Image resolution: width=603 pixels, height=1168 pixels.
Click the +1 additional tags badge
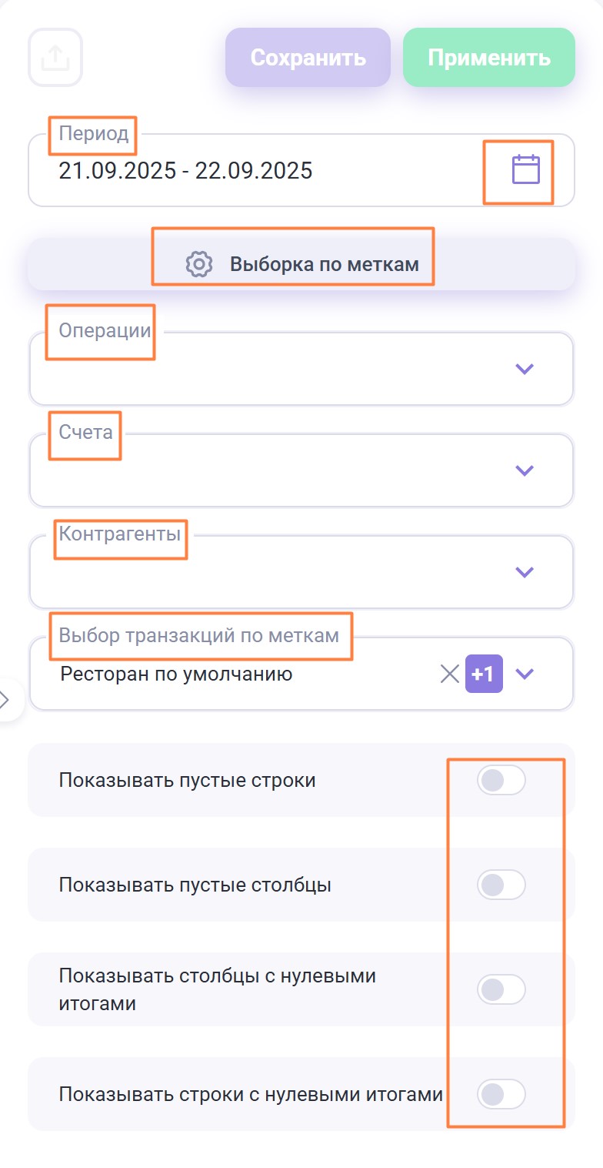[484, 674]
